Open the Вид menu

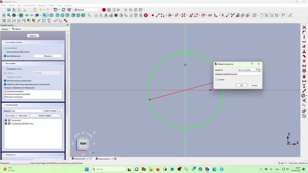[x=19, y=5]
